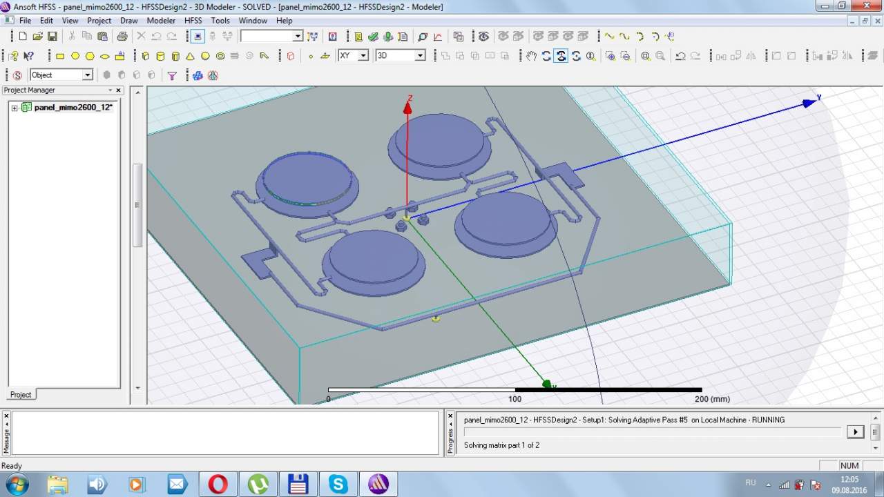Toggle the show/hide objects eye icon

[x=483, y=36]
